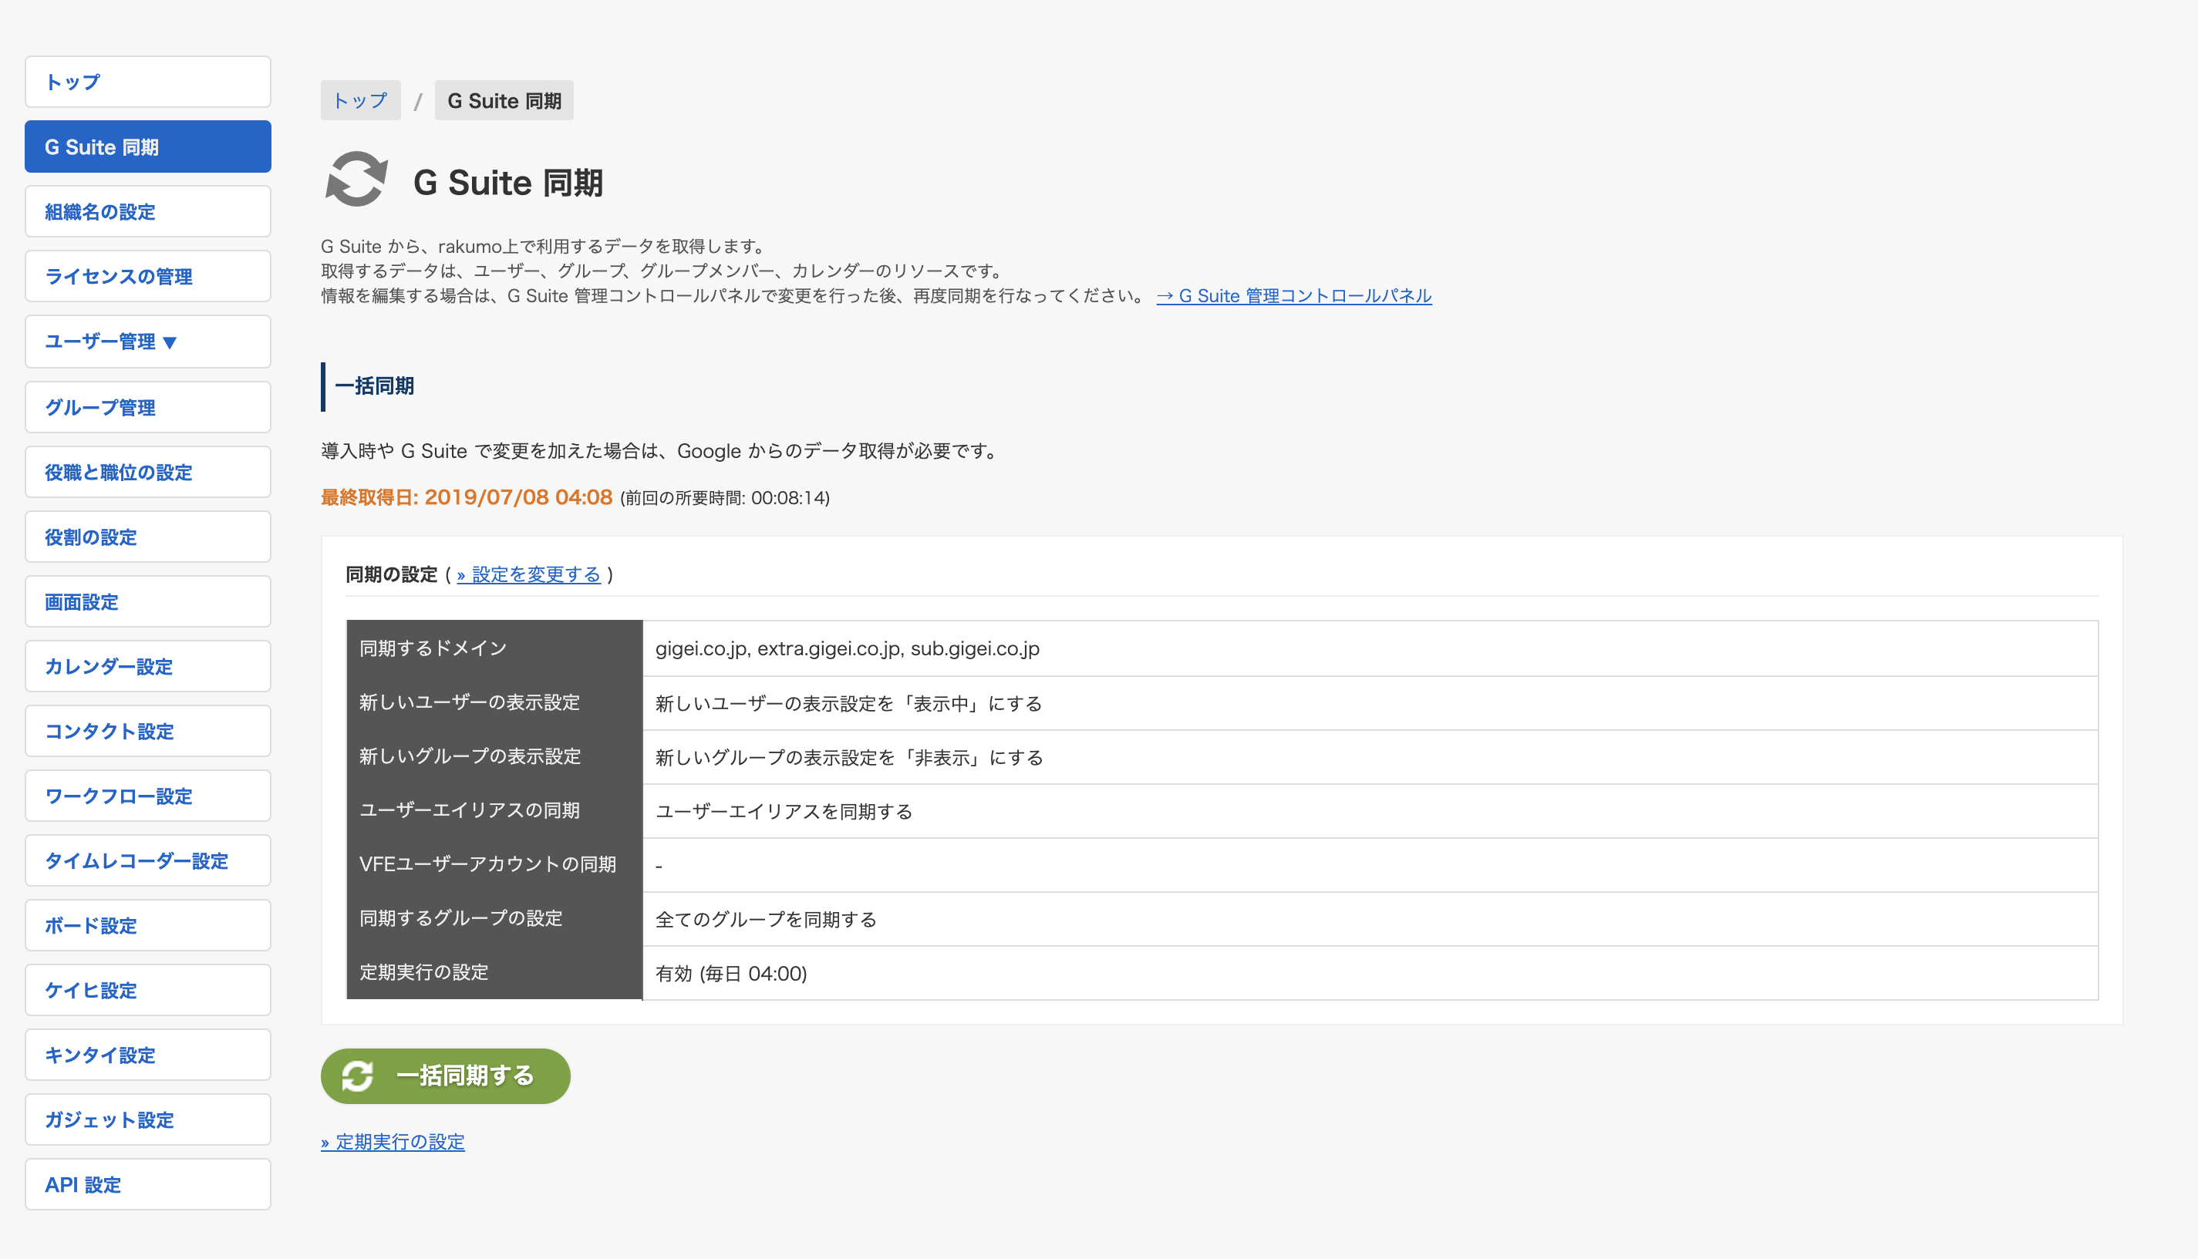Image resolution: width=2198 pixels, height=1259 pixels.
Task: Expand the ユーザー管理 dropdown menu
Action: 148,342
